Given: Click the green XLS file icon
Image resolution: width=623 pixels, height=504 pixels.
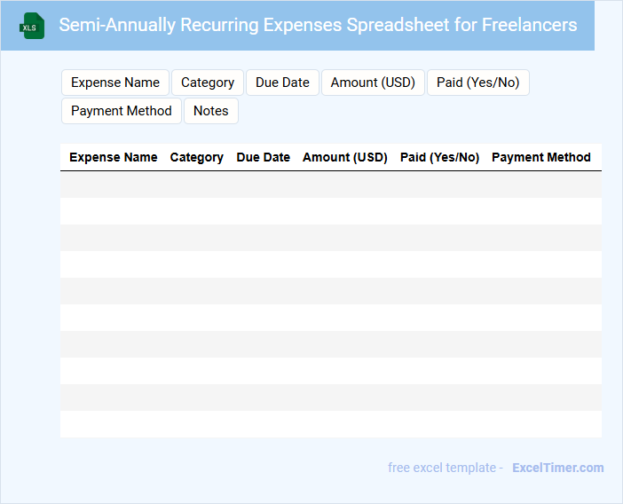Looking at the screenshot, I should 33,26.
